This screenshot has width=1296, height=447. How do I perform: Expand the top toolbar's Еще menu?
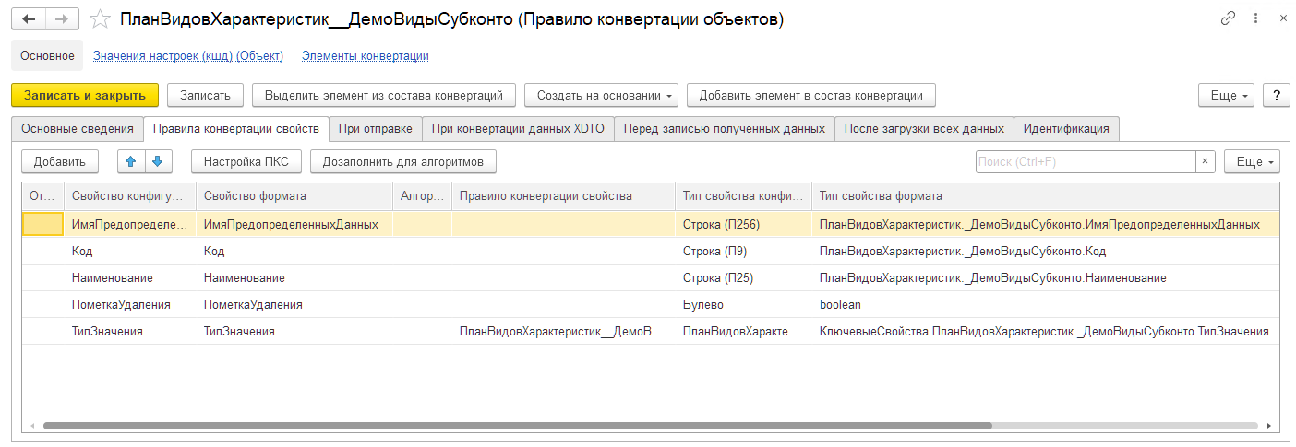[x=1227, y=95]
